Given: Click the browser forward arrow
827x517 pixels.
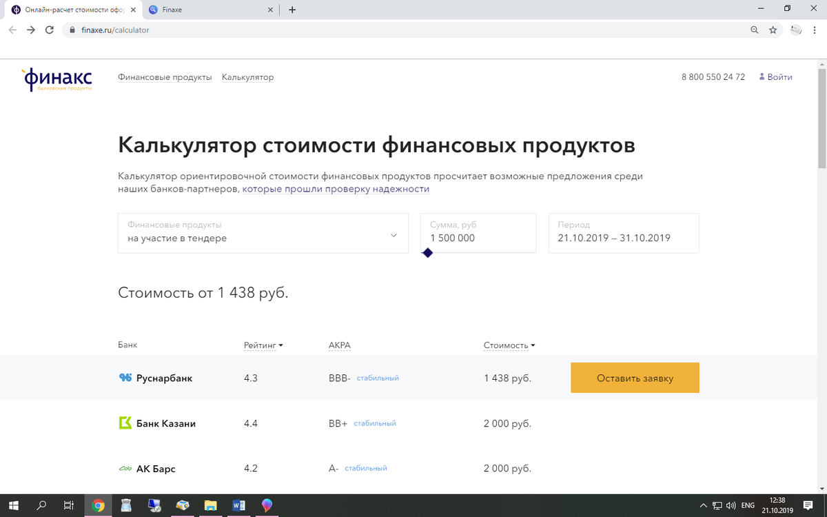Looking at the screenshot, I should click(31, 30).
